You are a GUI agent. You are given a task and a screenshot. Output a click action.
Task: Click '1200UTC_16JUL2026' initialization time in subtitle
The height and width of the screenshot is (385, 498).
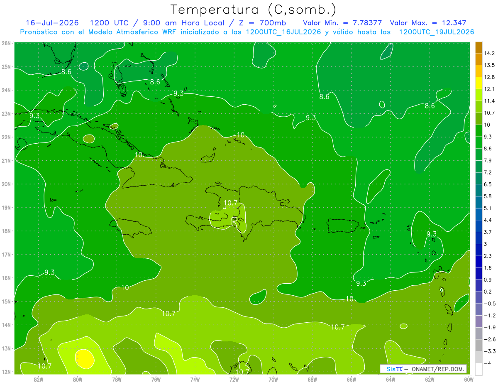(x=283, y=32)
